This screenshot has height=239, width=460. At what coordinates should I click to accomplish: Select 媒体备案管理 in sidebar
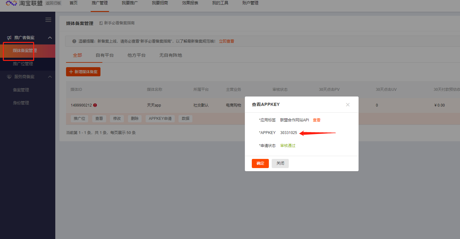pos(27,51)
